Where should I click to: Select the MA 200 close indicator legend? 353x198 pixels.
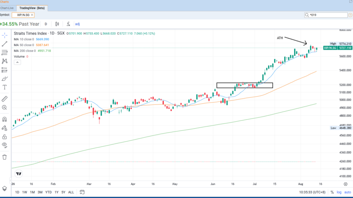[x=25, y=51]
